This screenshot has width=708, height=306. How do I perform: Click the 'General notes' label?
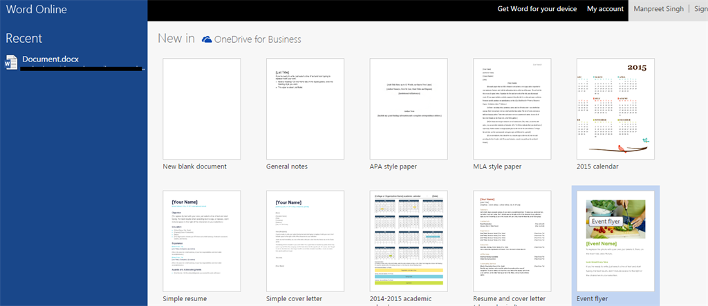287,166
